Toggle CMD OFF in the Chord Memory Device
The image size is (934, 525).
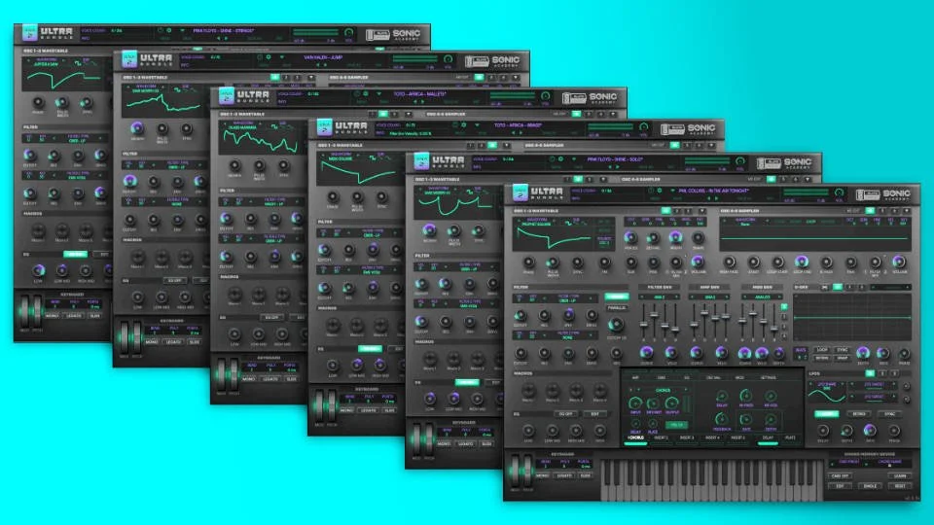pyautogui.click(x=841, y=475)
